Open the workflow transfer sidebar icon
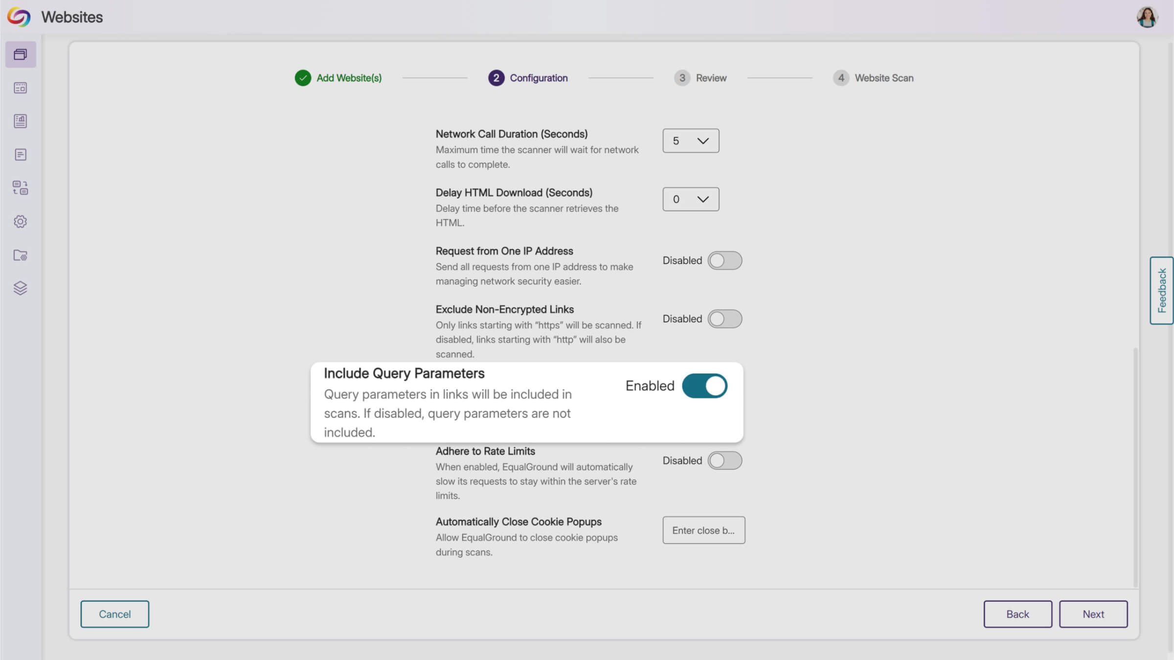Viewport: 1174px width, 660px height. pos(21,188)
